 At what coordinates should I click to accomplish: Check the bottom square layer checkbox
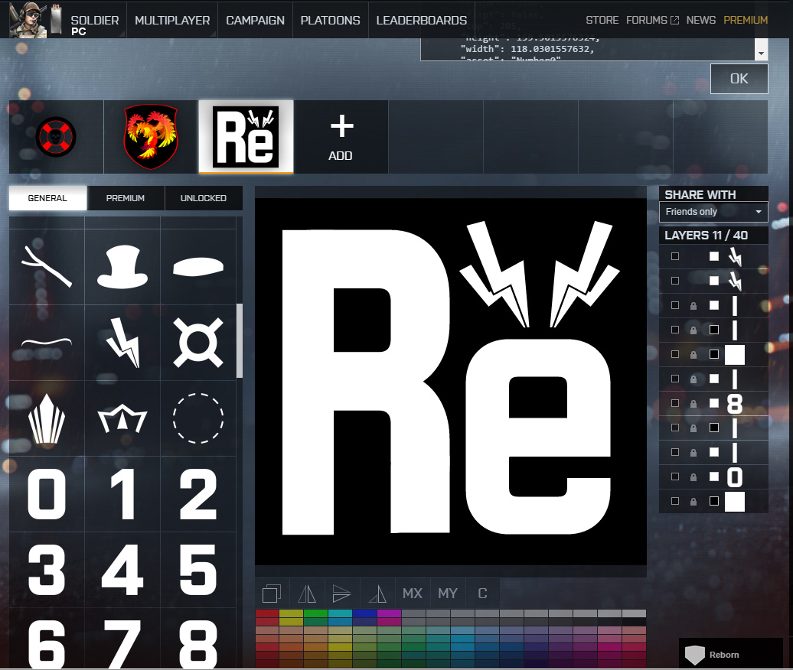674,501
